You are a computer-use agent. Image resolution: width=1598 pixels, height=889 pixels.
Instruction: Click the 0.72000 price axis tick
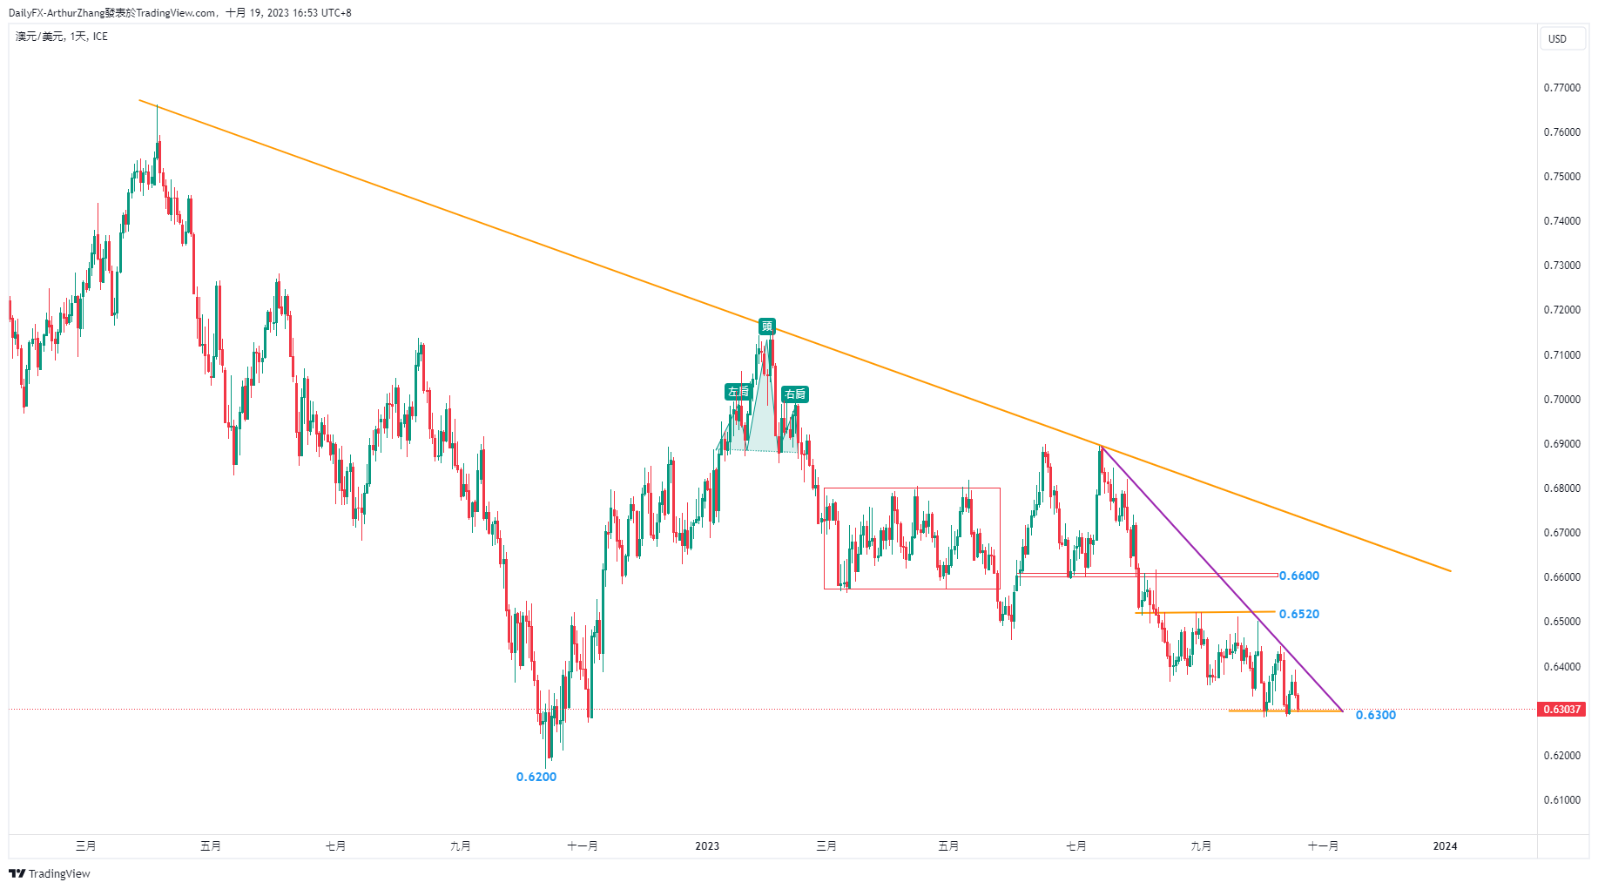[1561, 310]
